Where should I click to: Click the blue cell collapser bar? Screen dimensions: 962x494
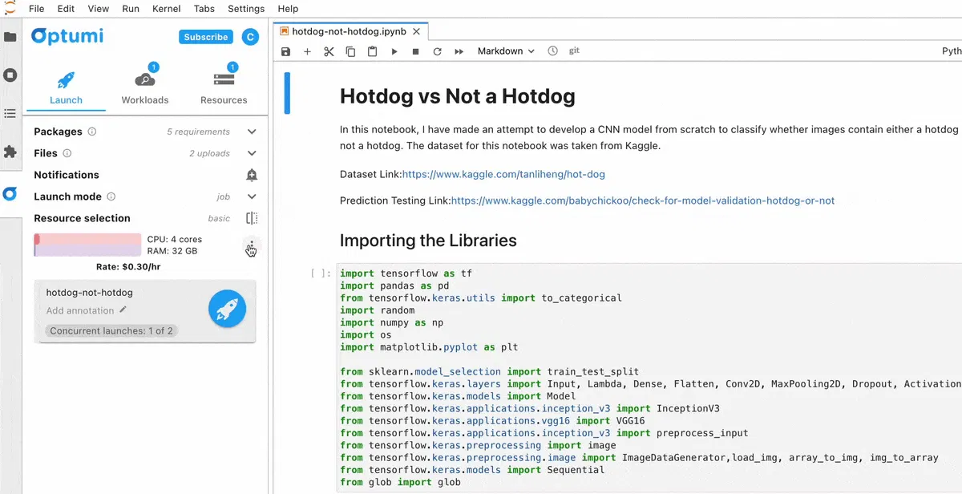click(x=287, y=93)
